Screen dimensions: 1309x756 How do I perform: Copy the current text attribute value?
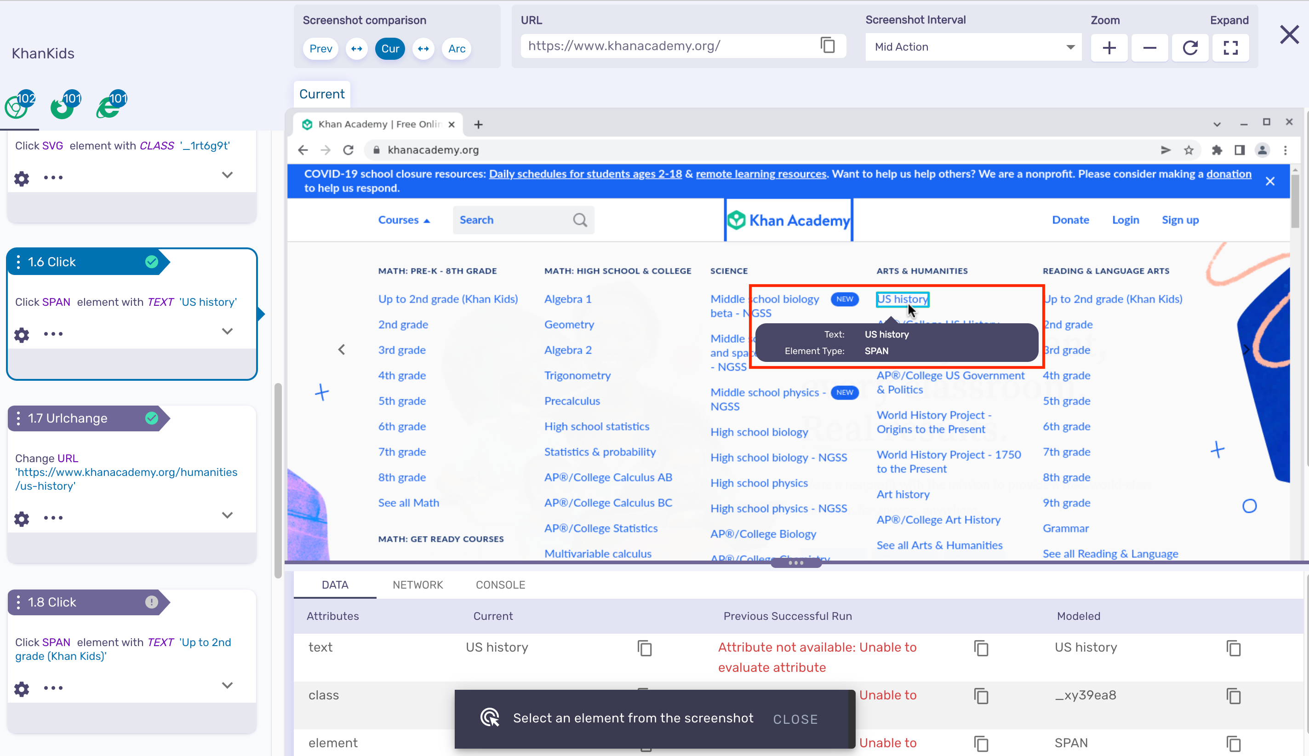click(x=645, y=648)
